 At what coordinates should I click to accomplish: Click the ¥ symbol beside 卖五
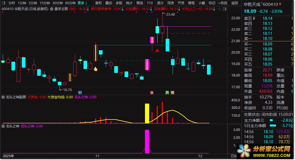click(x=254, y=18)
